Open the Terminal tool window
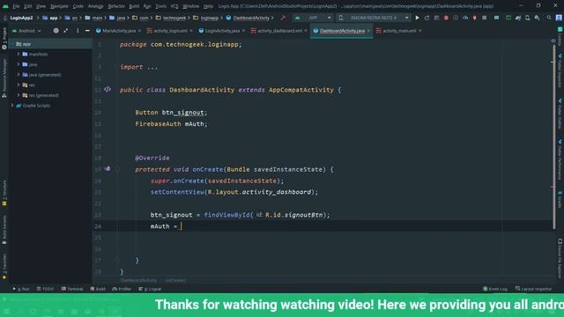564x317 pixels. coord(72,289)
